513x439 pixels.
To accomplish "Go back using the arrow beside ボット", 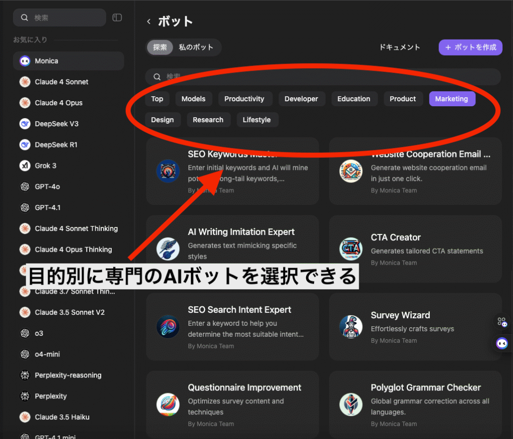I will pyautogui.click(x=149, y=22).
